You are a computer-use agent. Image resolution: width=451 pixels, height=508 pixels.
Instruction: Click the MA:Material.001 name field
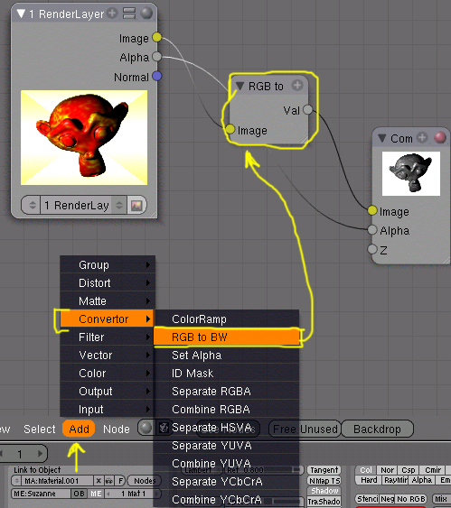(58, 481)
